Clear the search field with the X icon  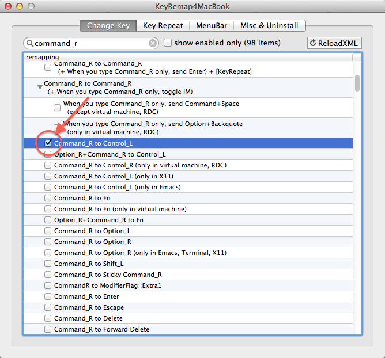pos(153,43)
